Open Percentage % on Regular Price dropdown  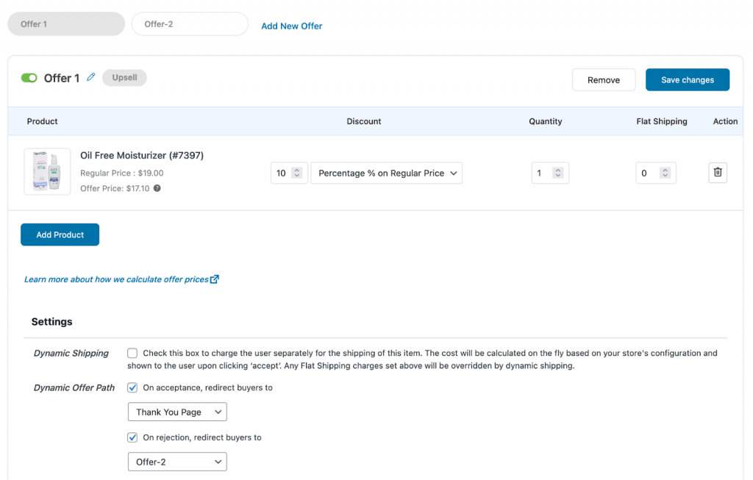pos(387,173)
